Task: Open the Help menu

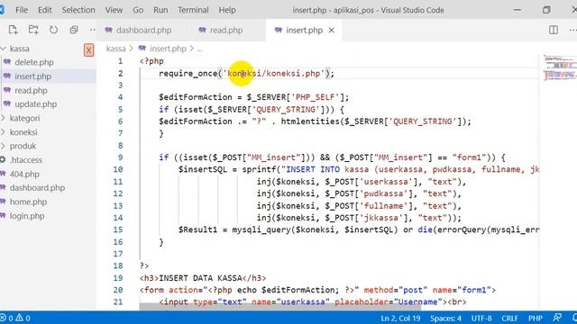Action: tap(227, 10)
